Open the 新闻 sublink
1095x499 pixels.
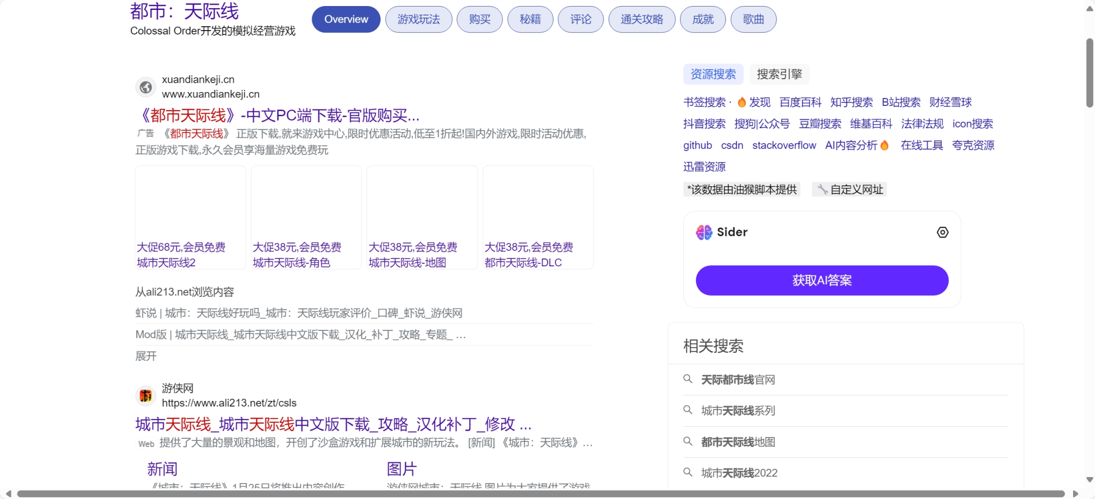(162, 469)
